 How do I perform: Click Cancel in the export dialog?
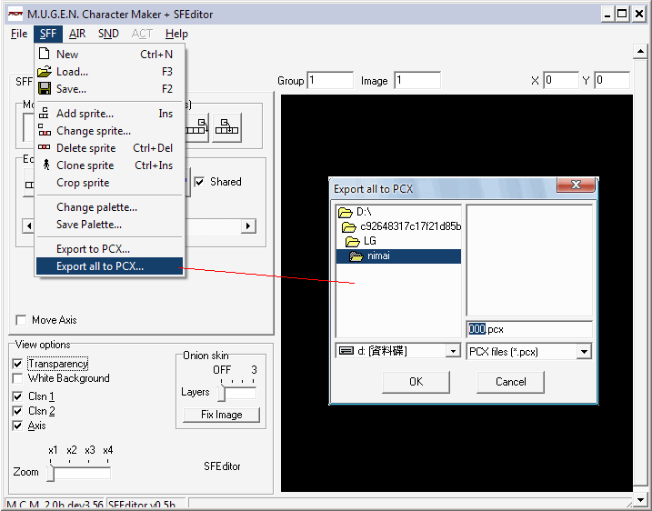point(511,382)
